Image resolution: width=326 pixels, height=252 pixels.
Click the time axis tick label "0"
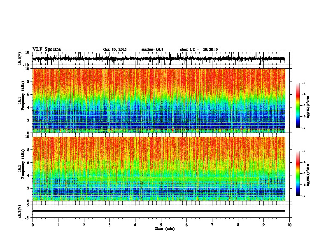33,225
